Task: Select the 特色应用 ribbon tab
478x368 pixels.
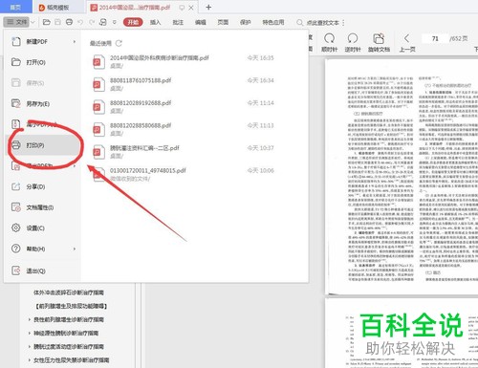Action: 273,22
